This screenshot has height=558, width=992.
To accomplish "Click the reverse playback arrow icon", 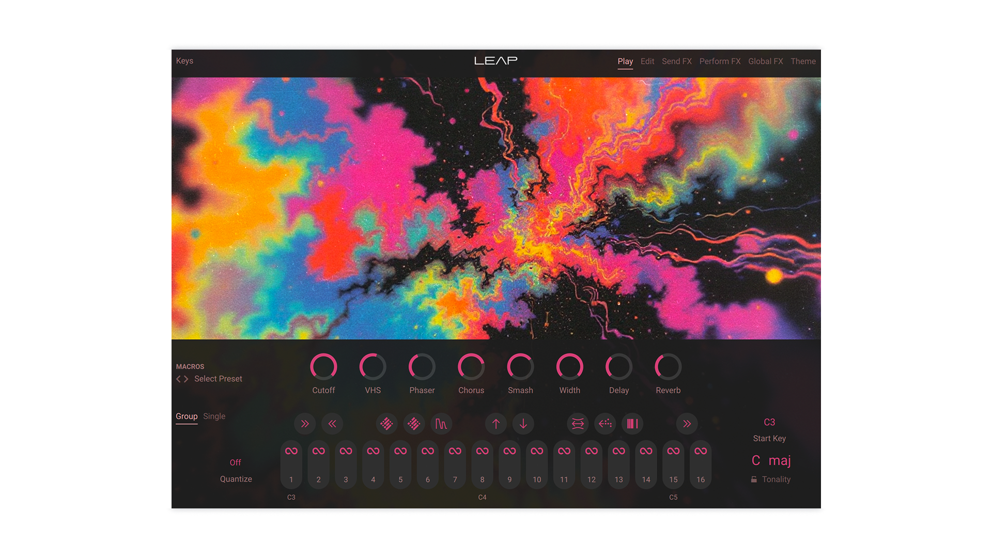I will click(x=605, y=424).
